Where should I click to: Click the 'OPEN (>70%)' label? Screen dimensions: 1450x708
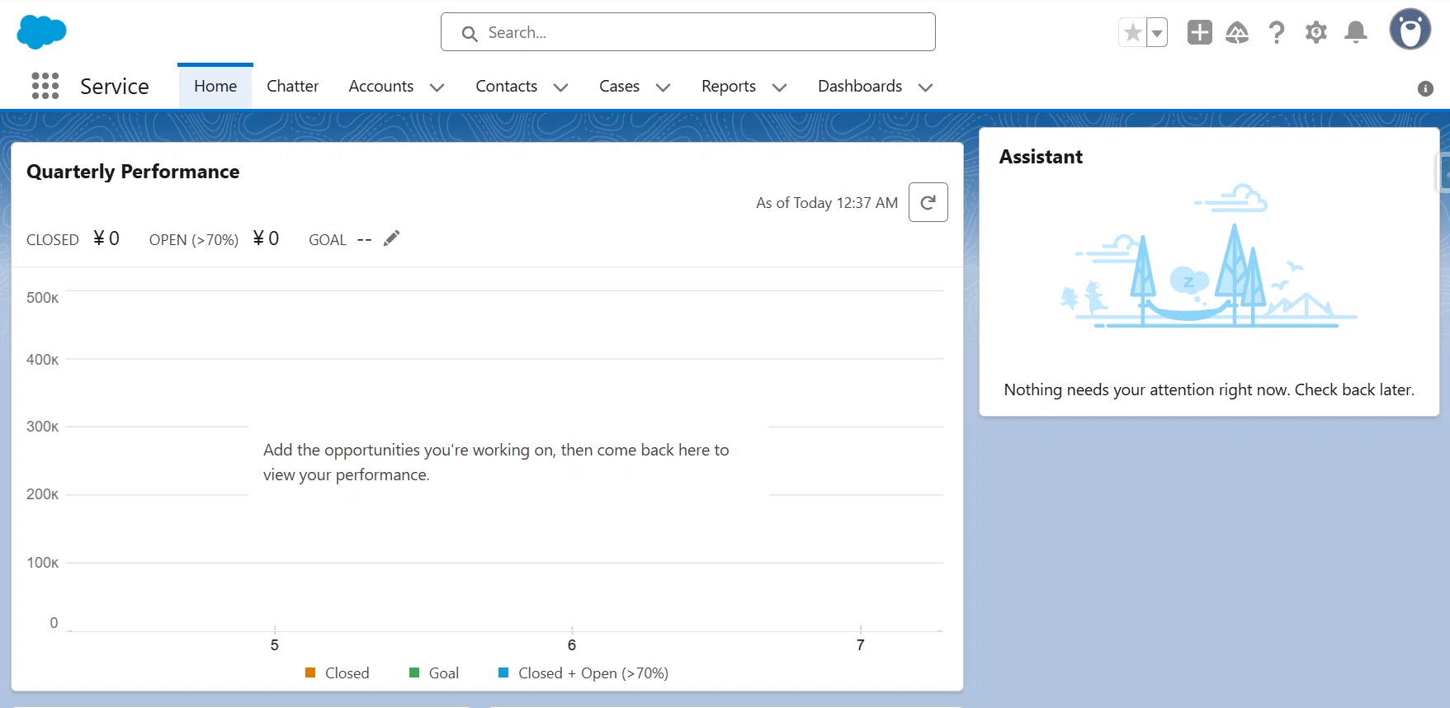click(x=194, y=240)
